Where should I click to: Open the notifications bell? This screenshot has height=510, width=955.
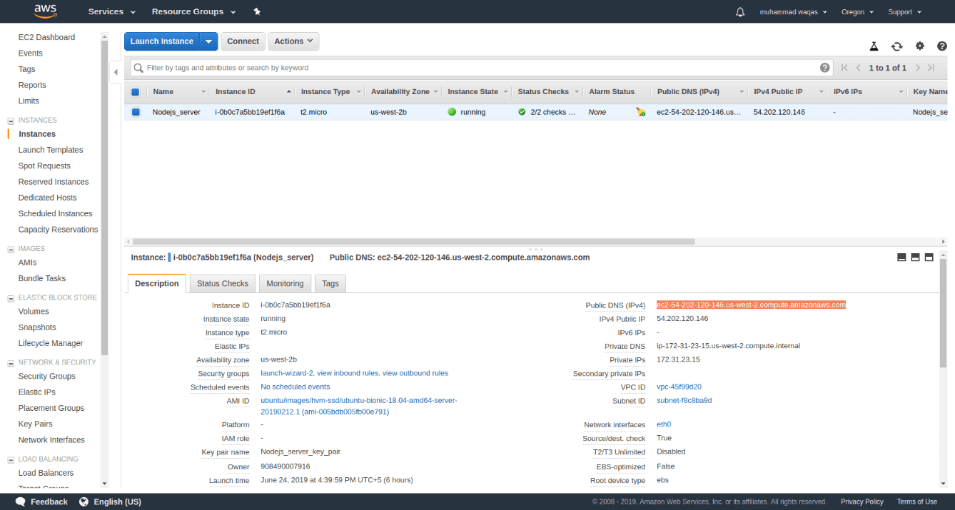pyautogui.click(x=740, y=11)
